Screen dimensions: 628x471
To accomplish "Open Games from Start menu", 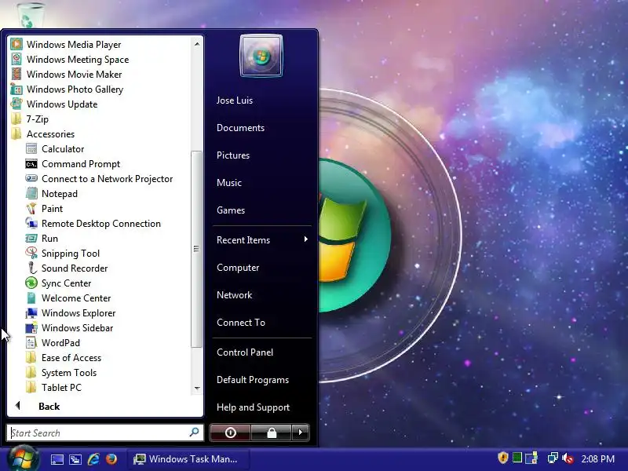I will pos(231,210).
